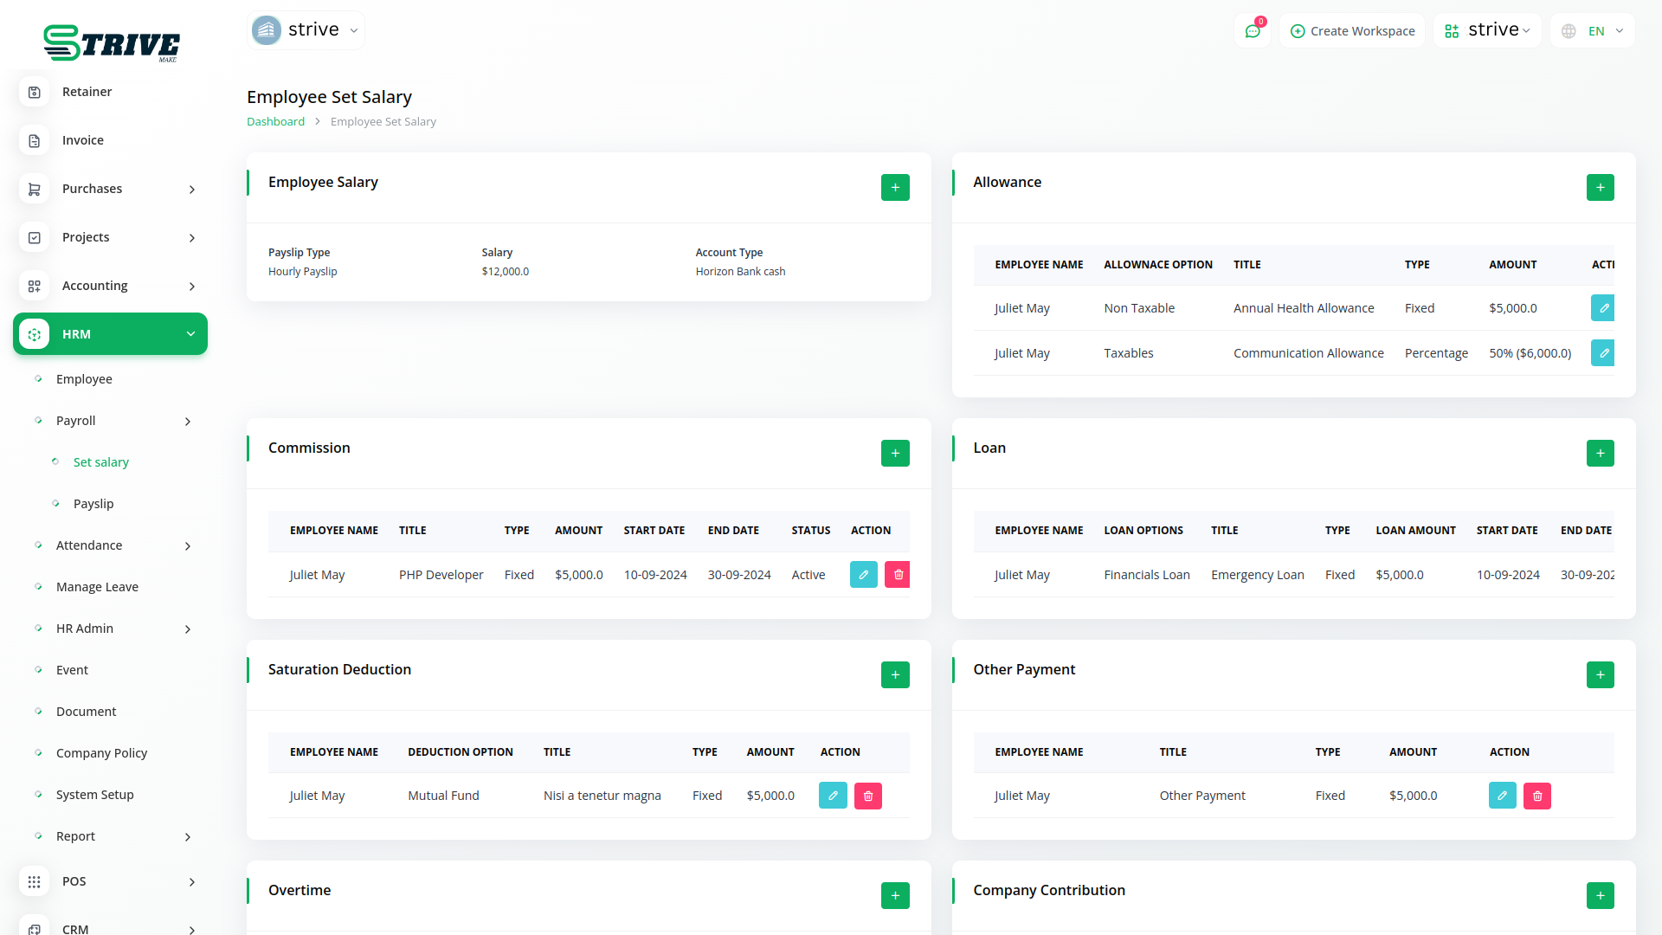Click the Create Workspace button
The width and height of the screenshot is (1662, 935).
tap(1351, 30)
